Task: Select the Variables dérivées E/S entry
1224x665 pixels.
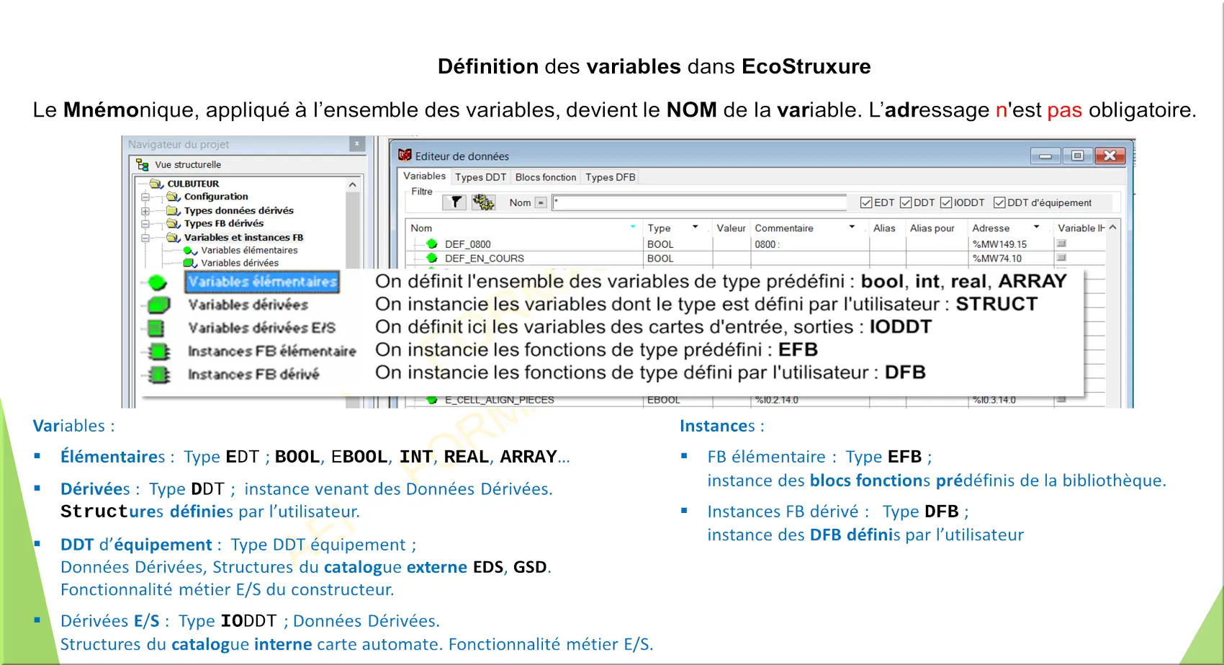Action: click(262, 328)
